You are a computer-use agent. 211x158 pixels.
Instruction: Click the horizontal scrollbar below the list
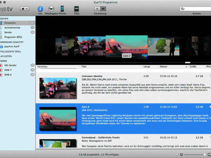(x=123, y=149)
